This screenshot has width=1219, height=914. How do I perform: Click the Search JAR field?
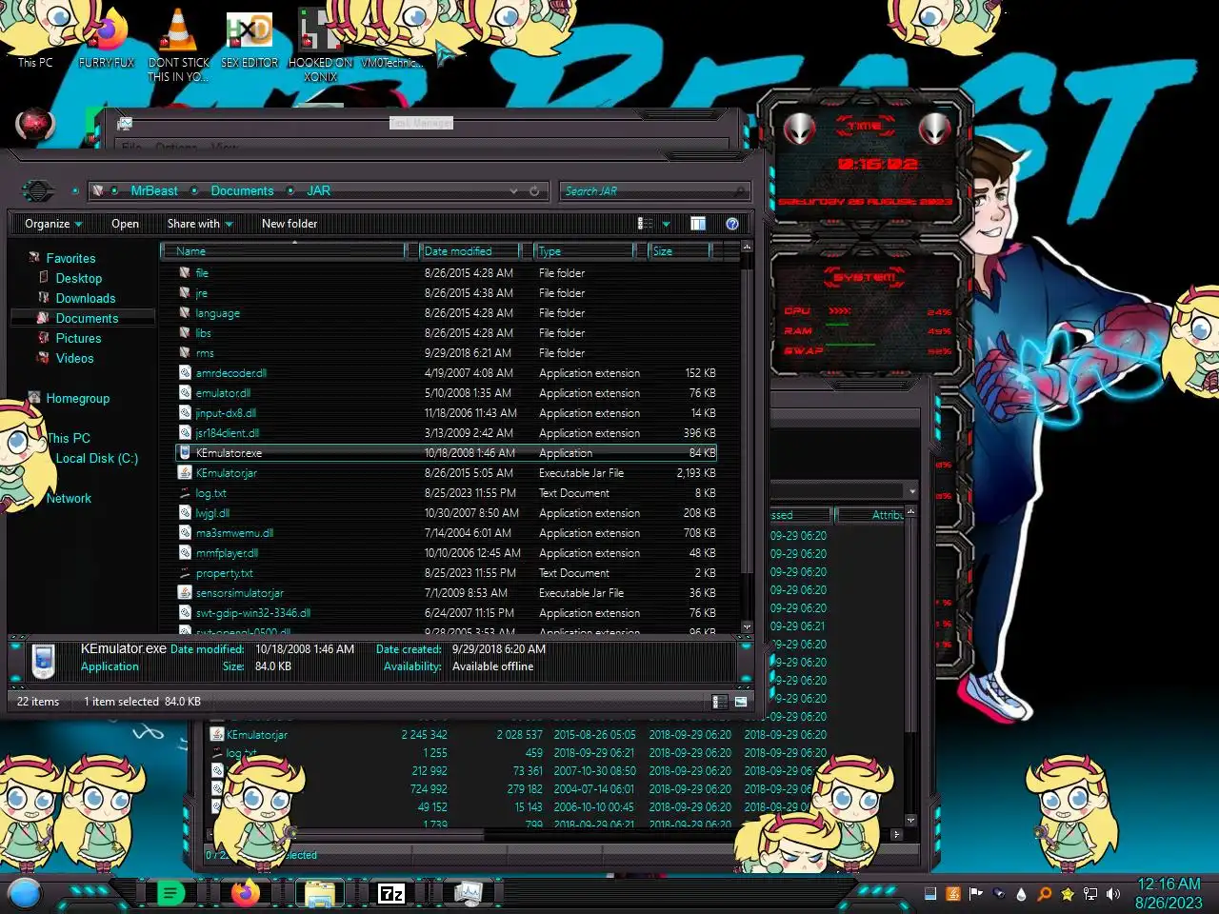click(x=653, y=191)
